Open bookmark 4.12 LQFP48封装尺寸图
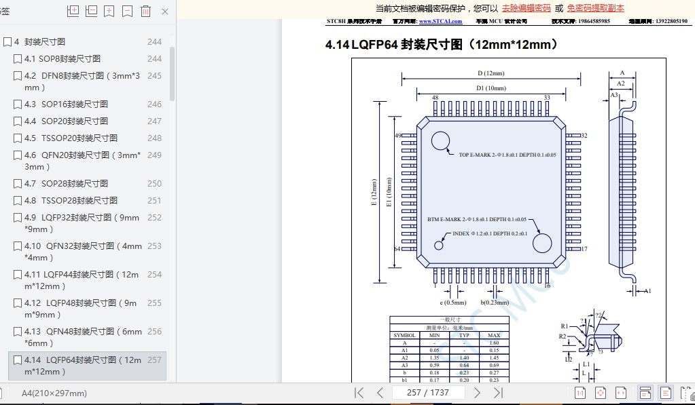 pyautogui.click(x=81, y=309)
